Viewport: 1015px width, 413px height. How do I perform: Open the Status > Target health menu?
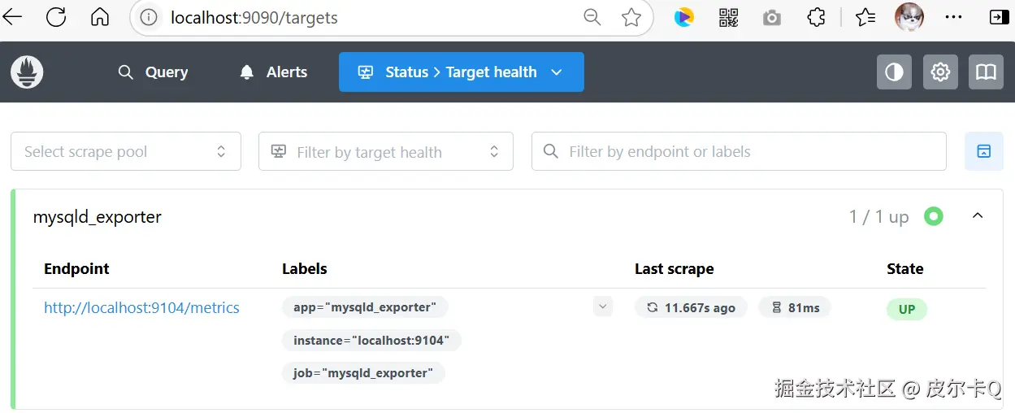tap(461, 72)
